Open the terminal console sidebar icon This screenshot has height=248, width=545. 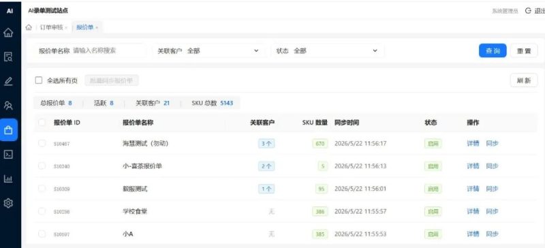(8, 155)
